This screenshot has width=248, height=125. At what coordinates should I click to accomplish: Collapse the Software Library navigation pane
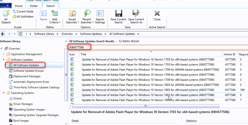(x=66, y=41)
